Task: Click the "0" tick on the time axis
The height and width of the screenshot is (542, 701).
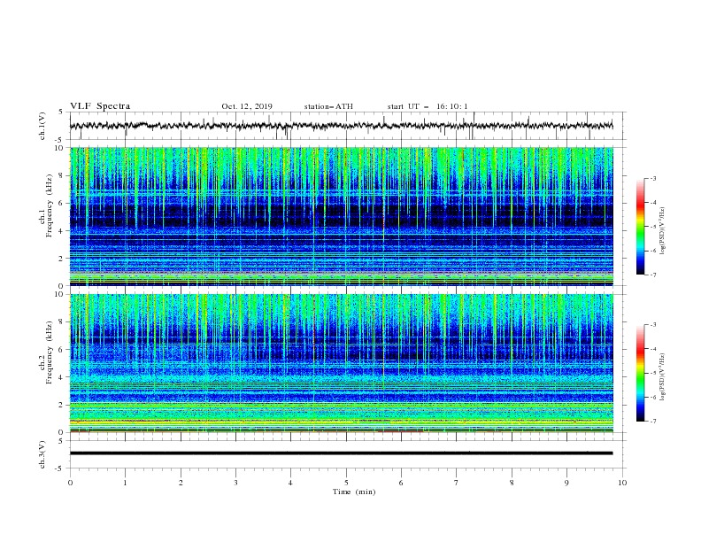Action: pyautogui.click(x=70, y=483)
